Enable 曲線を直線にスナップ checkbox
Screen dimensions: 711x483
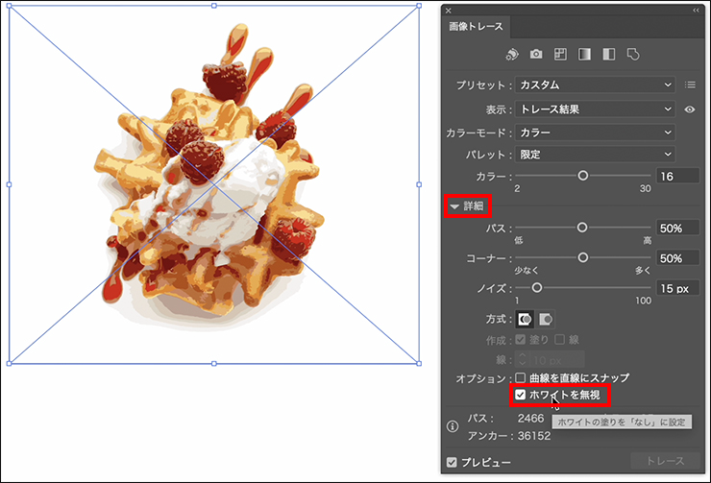click(x=521, y=378)
